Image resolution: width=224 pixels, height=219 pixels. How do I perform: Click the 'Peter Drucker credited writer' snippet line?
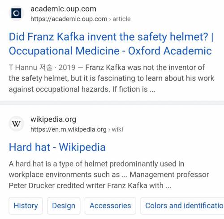click(x=90, y=185)
